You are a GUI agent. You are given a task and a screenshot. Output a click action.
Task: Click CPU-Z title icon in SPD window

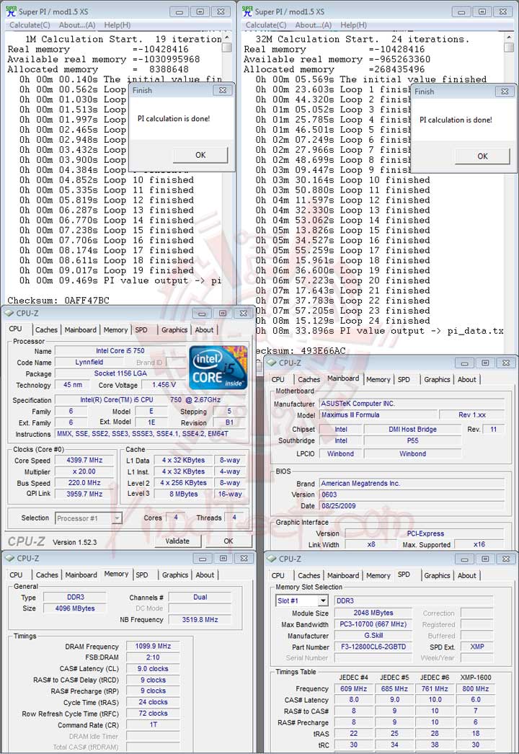tap(272, 559)
